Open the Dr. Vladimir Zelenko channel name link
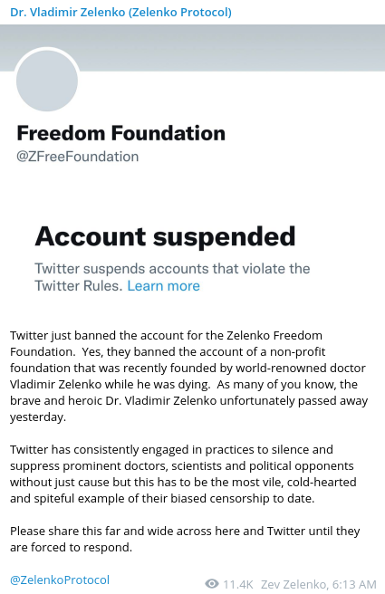 click(x=120, y=13)
